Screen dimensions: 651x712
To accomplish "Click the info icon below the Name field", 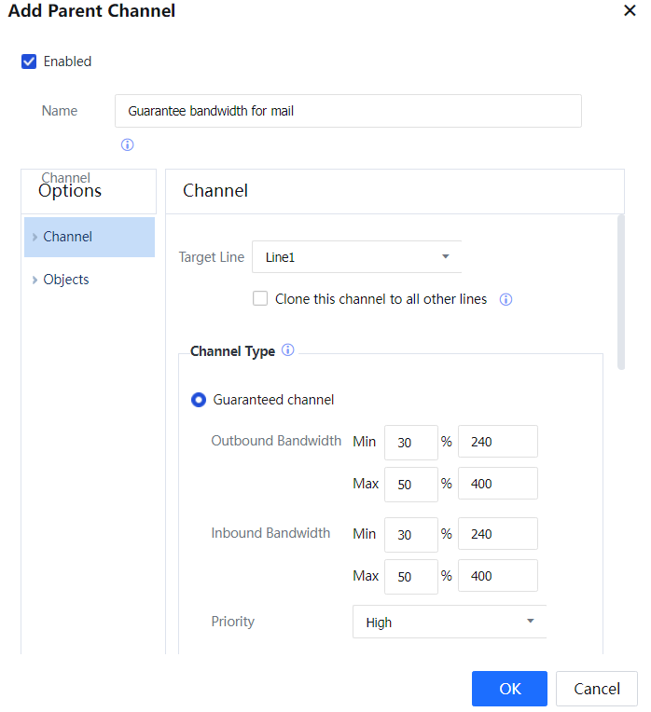I will (128, 145).
